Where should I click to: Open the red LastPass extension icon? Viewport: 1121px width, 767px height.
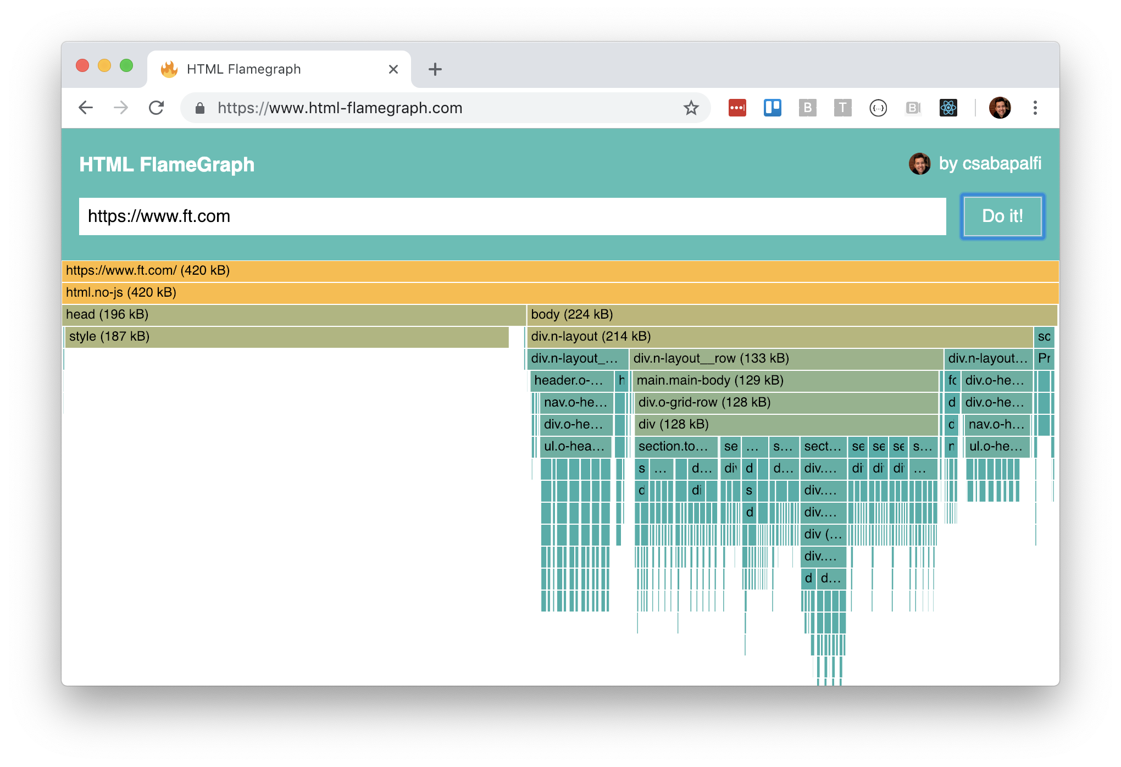click(x=737, y=108)
